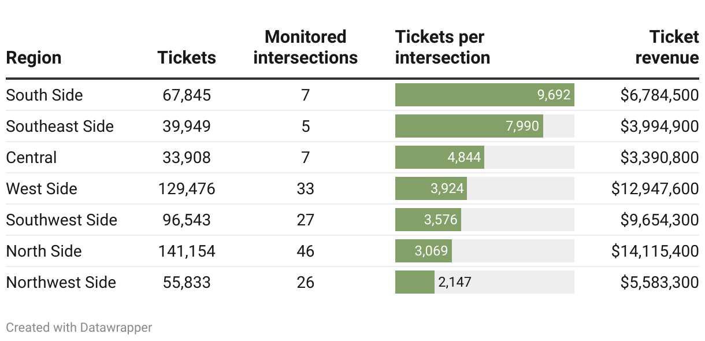Click the Ticket revenue column header

point(667,47)
